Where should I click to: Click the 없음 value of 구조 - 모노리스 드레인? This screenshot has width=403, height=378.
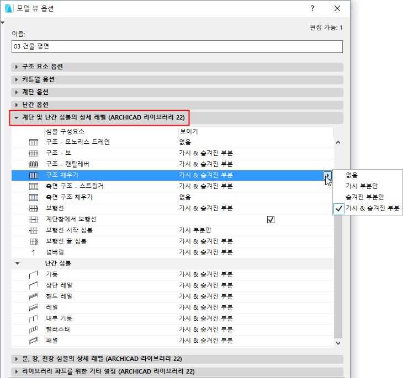click(185, 142)
